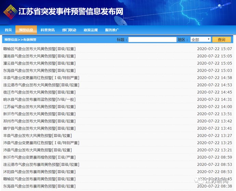
Task: Open 宿迁市气象台发布大风黄色预警 alert
Action: [x=39, y=92]
